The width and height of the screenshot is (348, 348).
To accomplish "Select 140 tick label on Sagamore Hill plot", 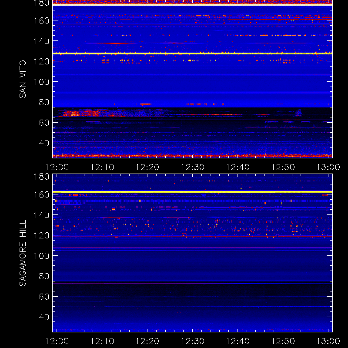I will tap(41, 215).
